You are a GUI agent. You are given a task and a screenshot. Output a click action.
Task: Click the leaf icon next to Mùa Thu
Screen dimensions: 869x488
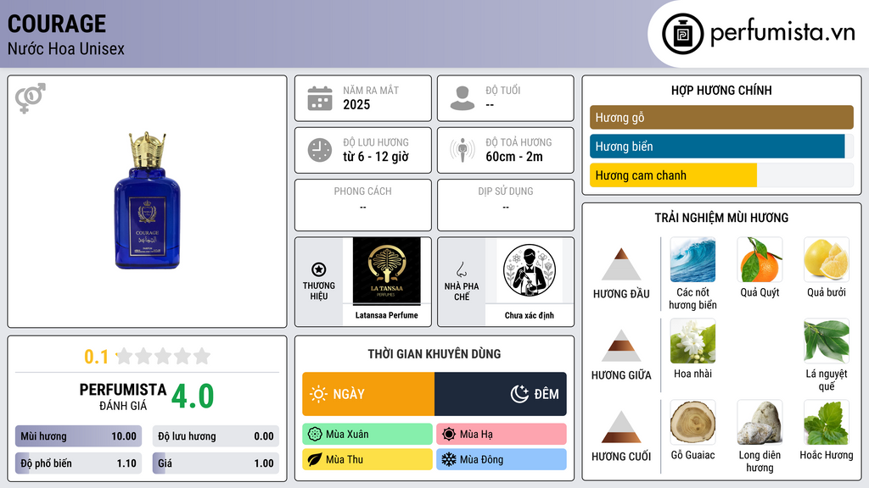point(315,459)
